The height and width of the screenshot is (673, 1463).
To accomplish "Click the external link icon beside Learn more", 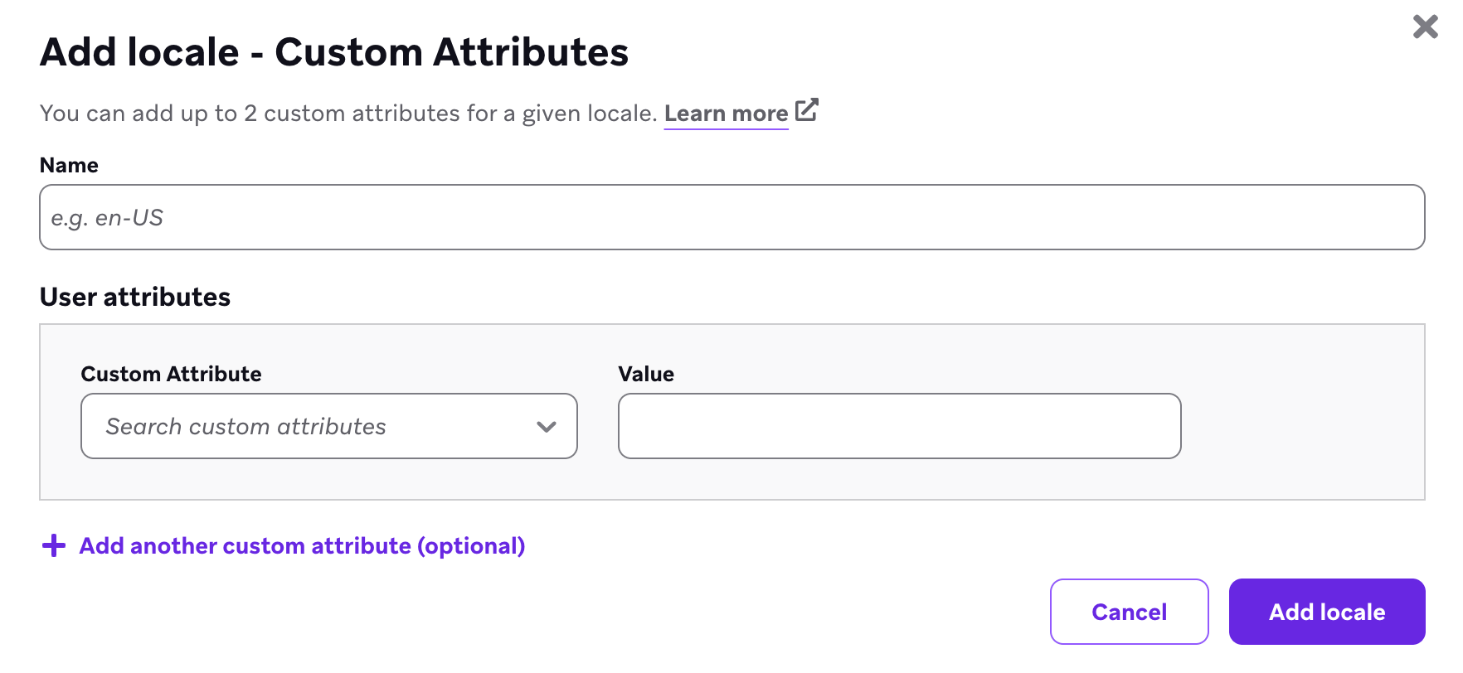I will click(806, 110).
